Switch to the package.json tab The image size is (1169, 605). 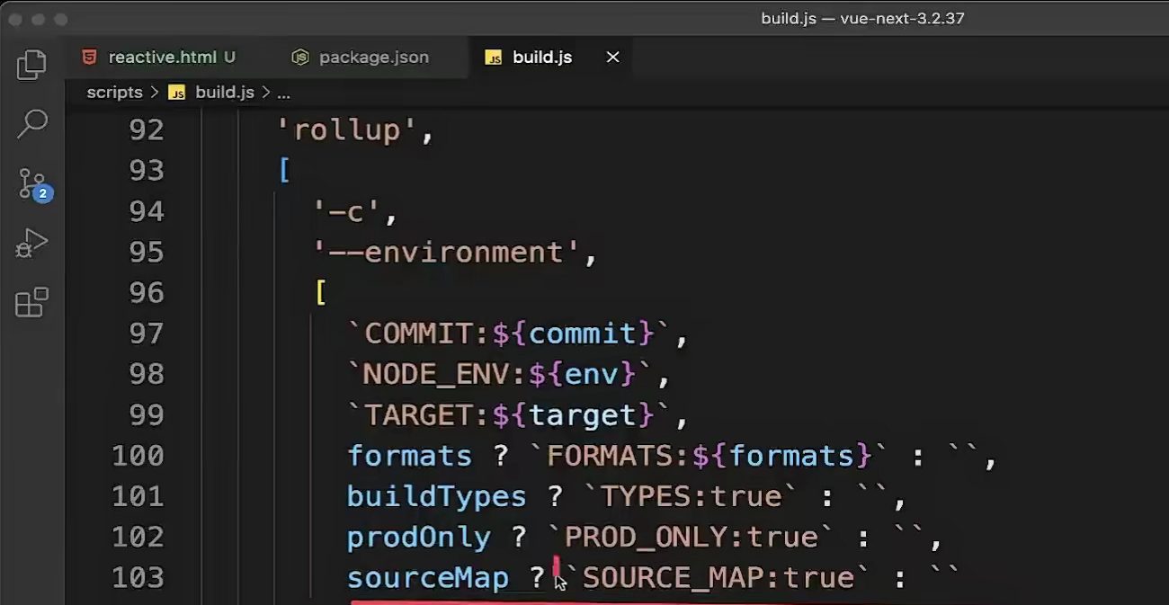[363, 57]
